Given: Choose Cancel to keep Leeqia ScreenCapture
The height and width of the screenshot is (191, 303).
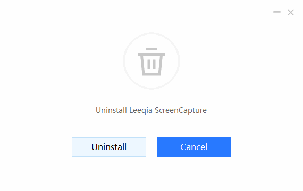Looking at the screenshot, I should [194, 147].
